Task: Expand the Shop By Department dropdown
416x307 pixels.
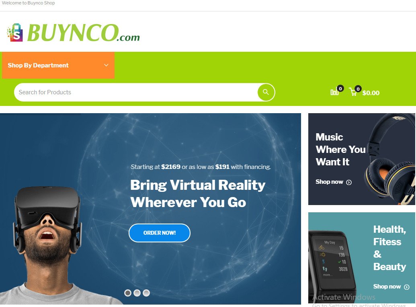Action: (58, 65)
